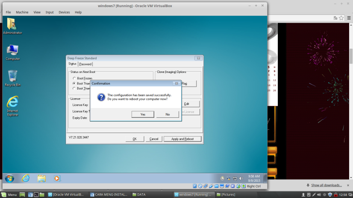Image resolution: width=353 pixels, height=198 pixels.
Task: Click VirtualBox video capture indicator
Action: coord(227,186)
